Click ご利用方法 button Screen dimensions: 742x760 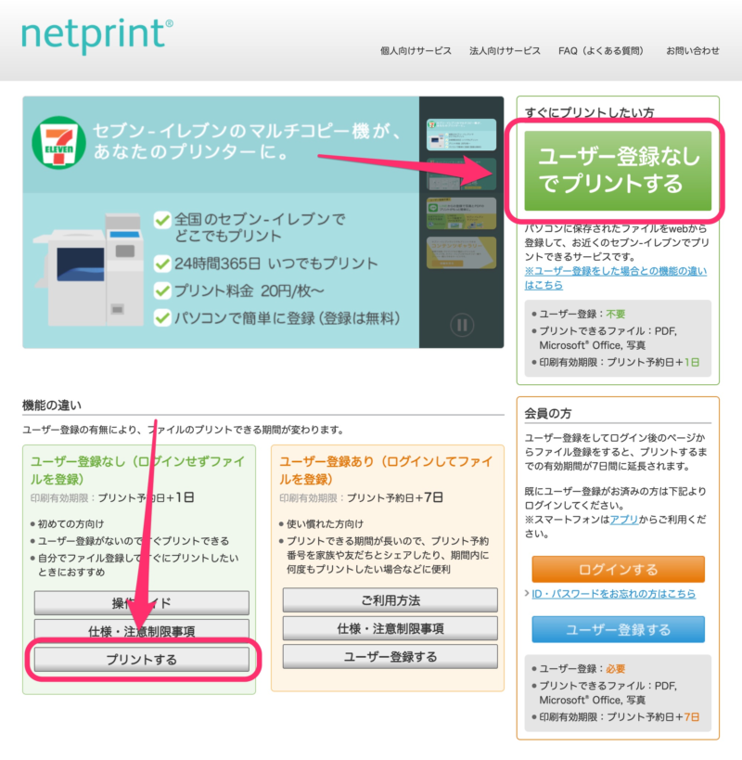[x=390, y=600]
